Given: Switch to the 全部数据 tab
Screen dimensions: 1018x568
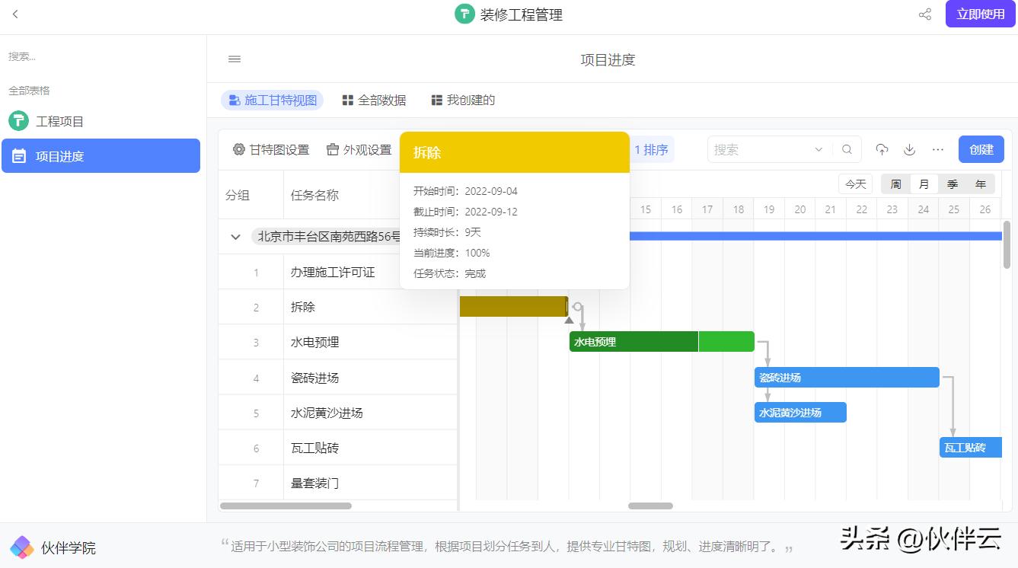Looking at the screenshot, I should coord(374,100).
